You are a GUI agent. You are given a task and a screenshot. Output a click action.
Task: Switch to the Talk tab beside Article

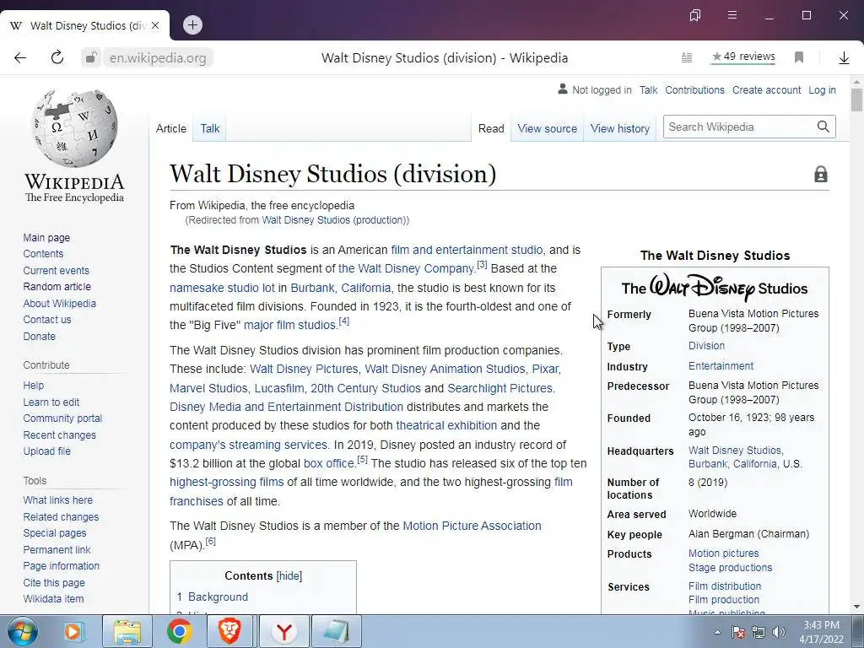tap(210, 128)
